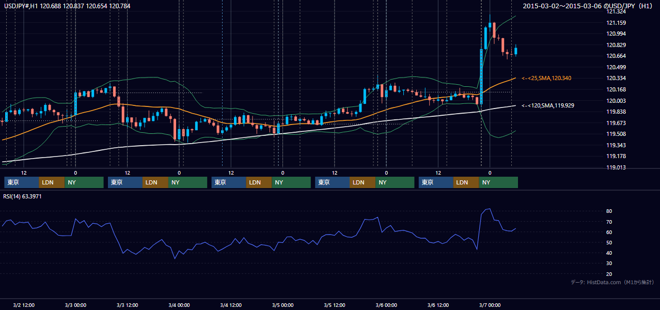660x310 pixels.
Task: Click the 121.324 price axis label
Action: click(616, 12)
